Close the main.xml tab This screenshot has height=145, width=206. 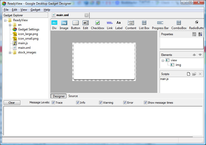click(x=87, y=15)
